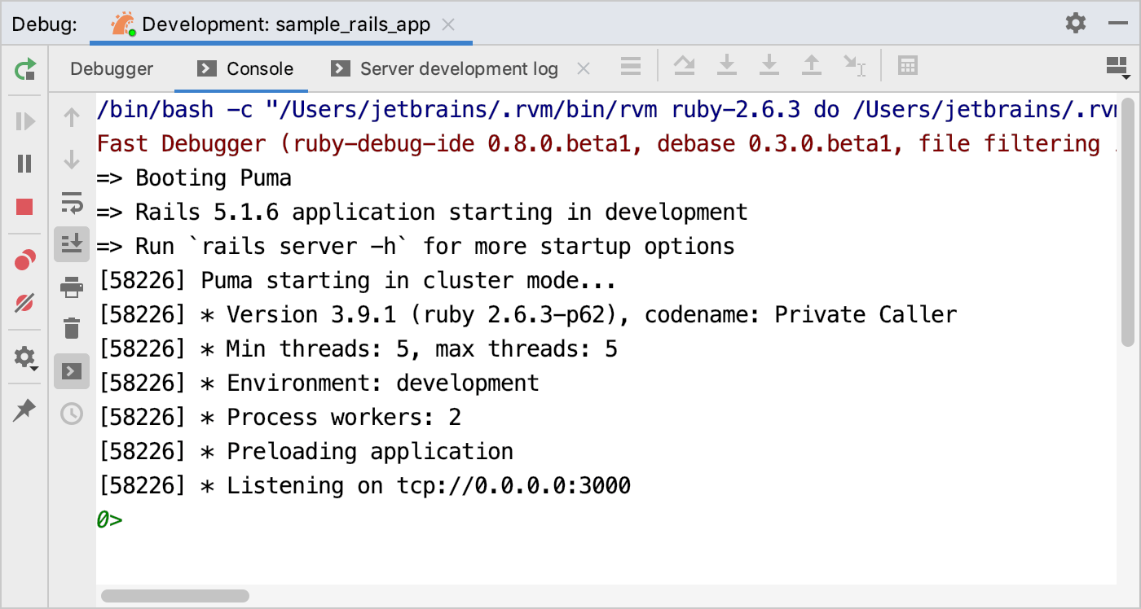The height and width of the screenshot is (609, 1141).
Task: Open tool window options via top-right gear
Action: click(1075, 24)
